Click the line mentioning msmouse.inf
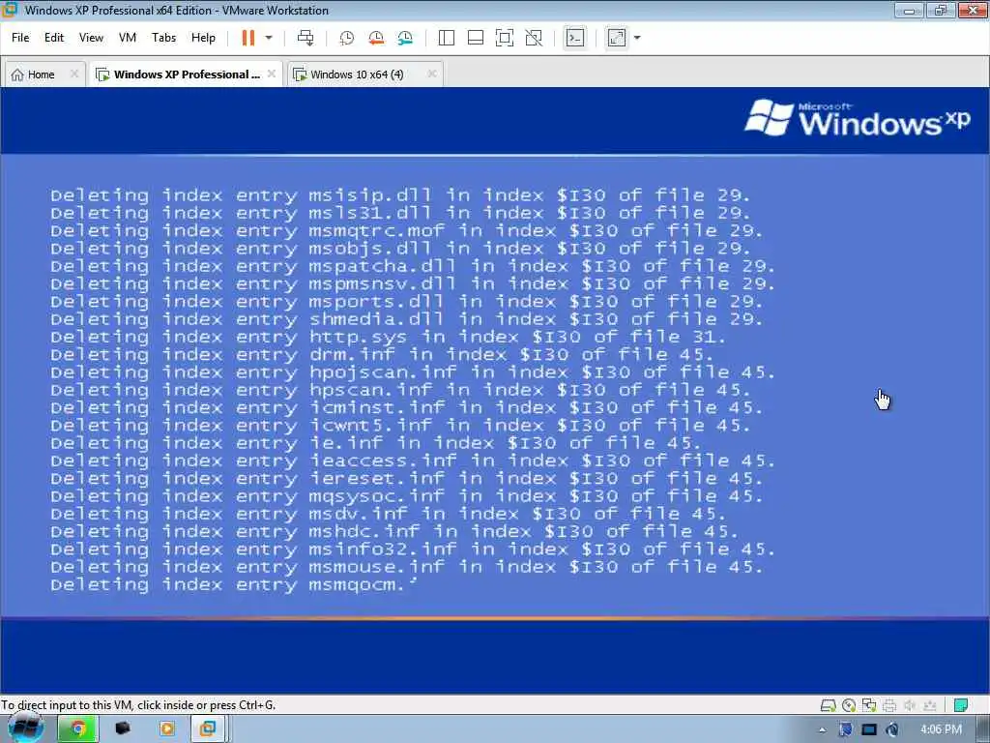Screen dimensions: 990x743 click(x=407, y=567)
